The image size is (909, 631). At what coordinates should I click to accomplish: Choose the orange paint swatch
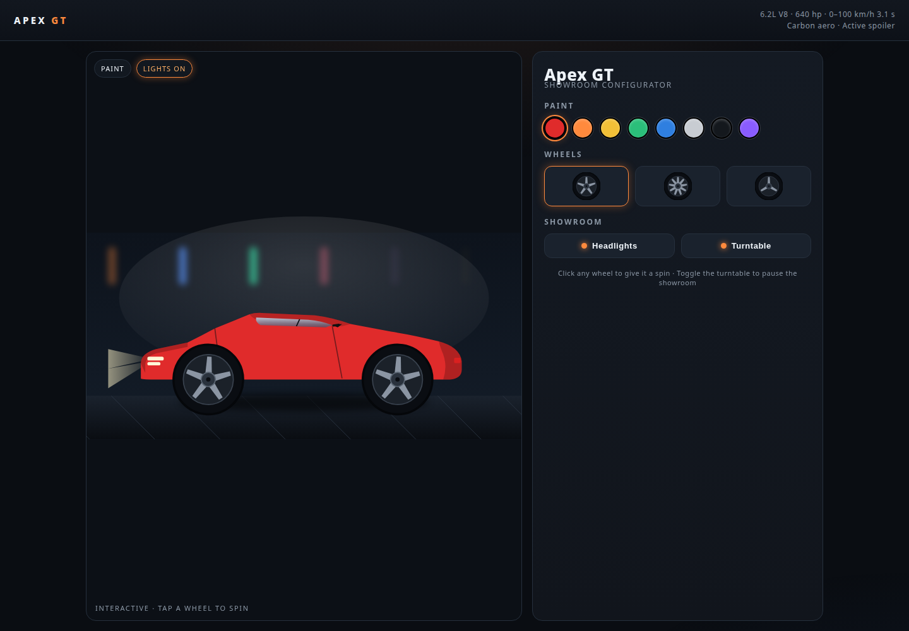[583, 128]
